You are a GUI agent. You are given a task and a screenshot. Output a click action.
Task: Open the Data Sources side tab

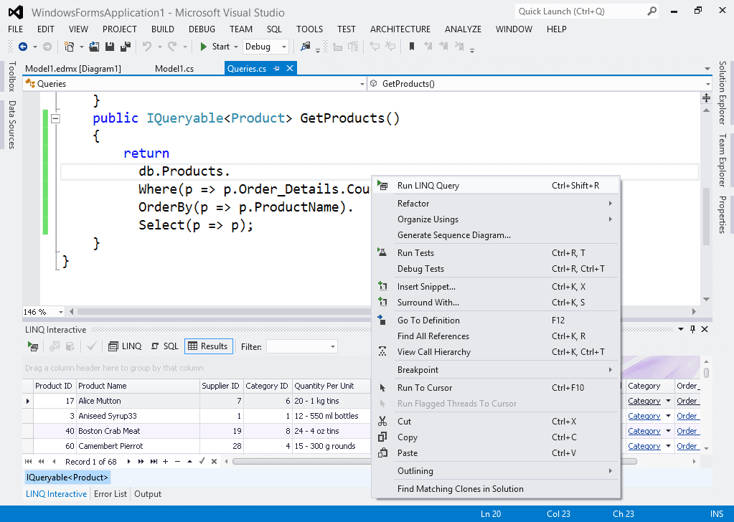[x=11, y=125]
